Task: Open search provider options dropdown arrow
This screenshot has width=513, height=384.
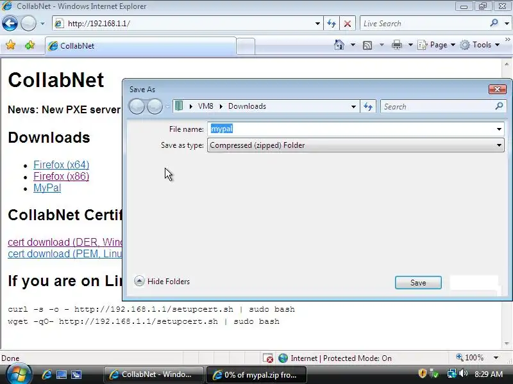Action: click(x=507, y=24)
